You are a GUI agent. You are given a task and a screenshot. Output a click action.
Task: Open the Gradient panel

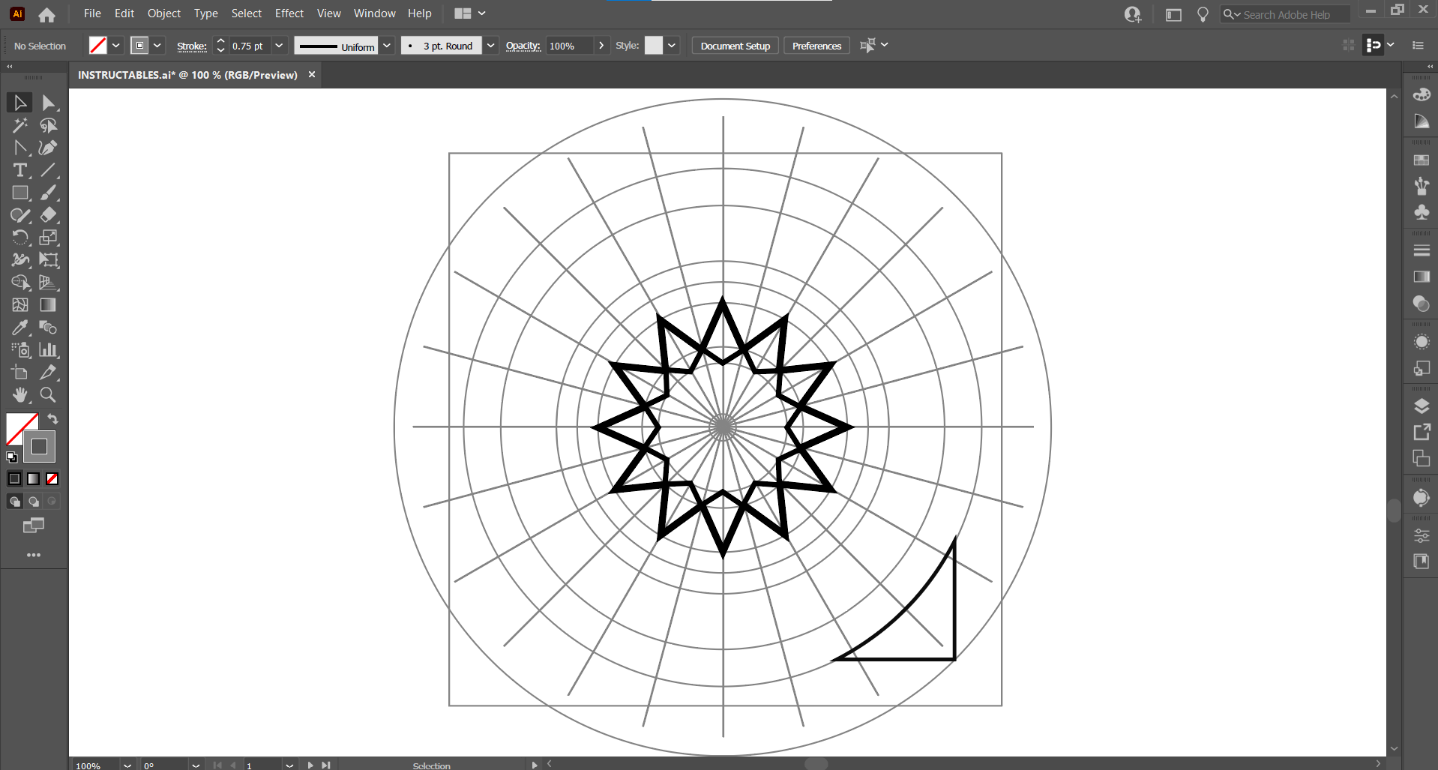point(1422,277)
